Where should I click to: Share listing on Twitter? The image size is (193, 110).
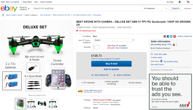(x=171, y=36)
